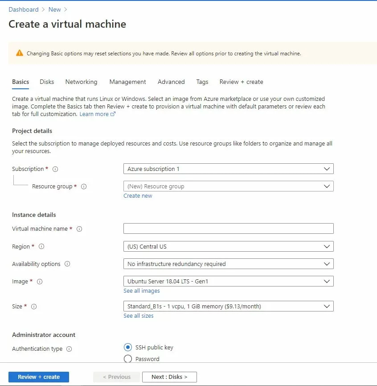Screen dimensions: 377x386
Task: Expand the Size dropdown
Action: 228,307
